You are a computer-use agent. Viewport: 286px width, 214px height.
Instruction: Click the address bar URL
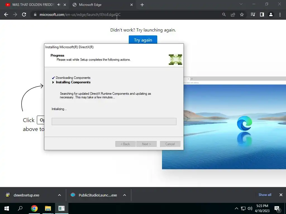pyautogui.click(x=80, y=14)
